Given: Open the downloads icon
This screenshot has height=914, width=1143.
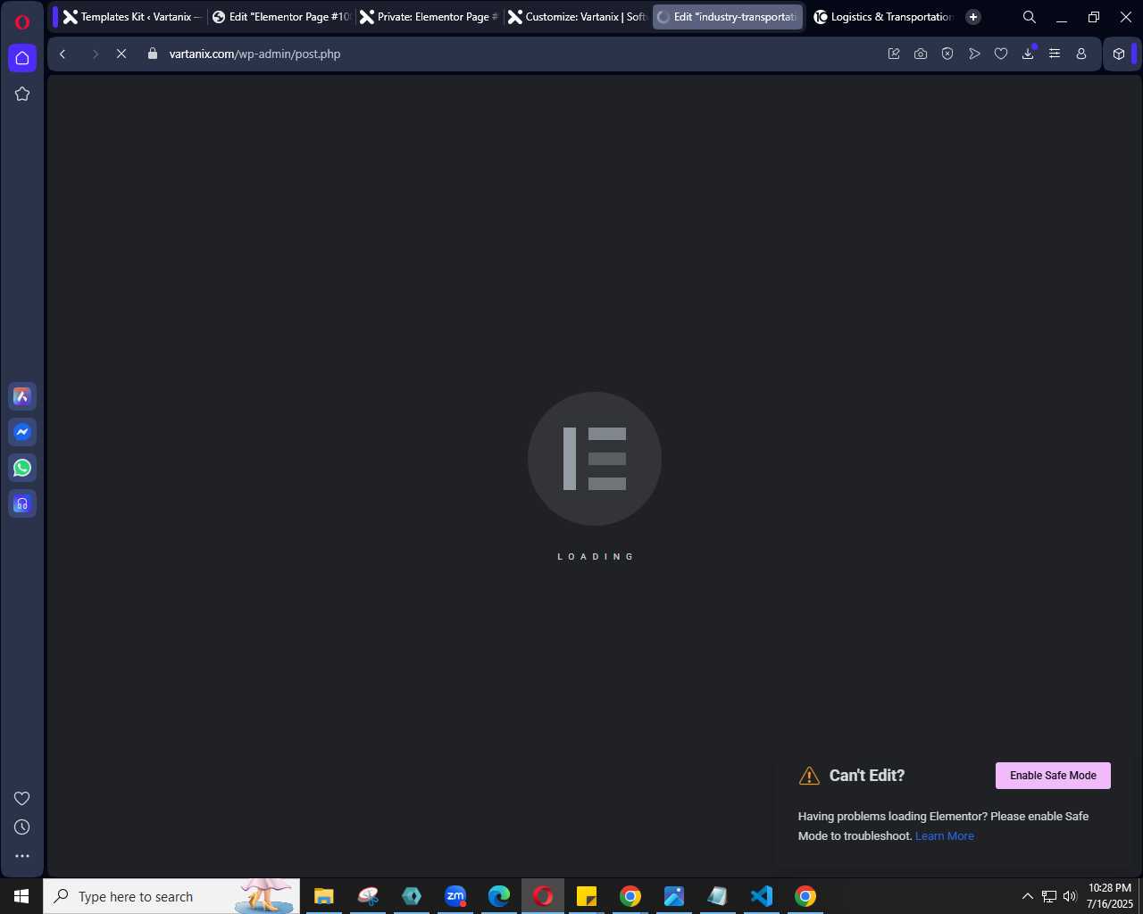Looking at the screenshot, I should [x=1028, y=54].
